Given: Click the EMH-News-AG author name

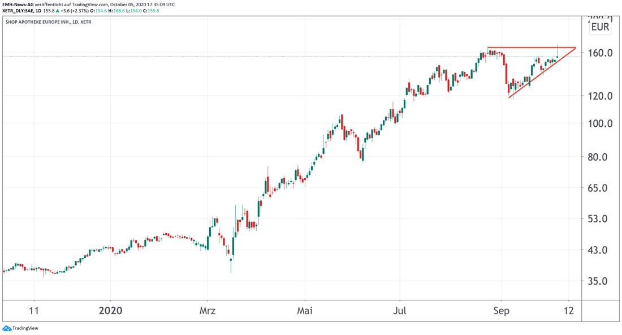Looking at the screenshot, I should pos(18,5).
